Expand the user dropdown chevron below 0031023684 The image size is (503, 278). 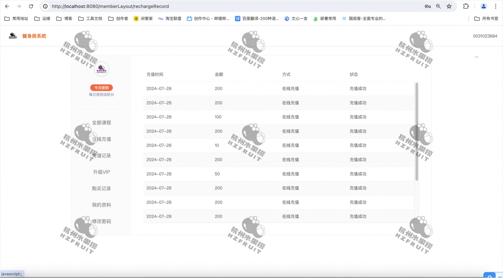476,57
